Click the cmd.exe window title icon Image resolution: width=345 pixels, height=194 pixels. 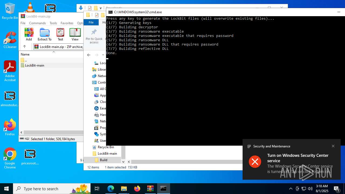(x=111, y=12)
